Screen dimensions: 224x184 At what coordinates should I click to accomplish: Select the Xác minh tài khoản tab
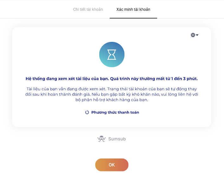tap(133, 10)
